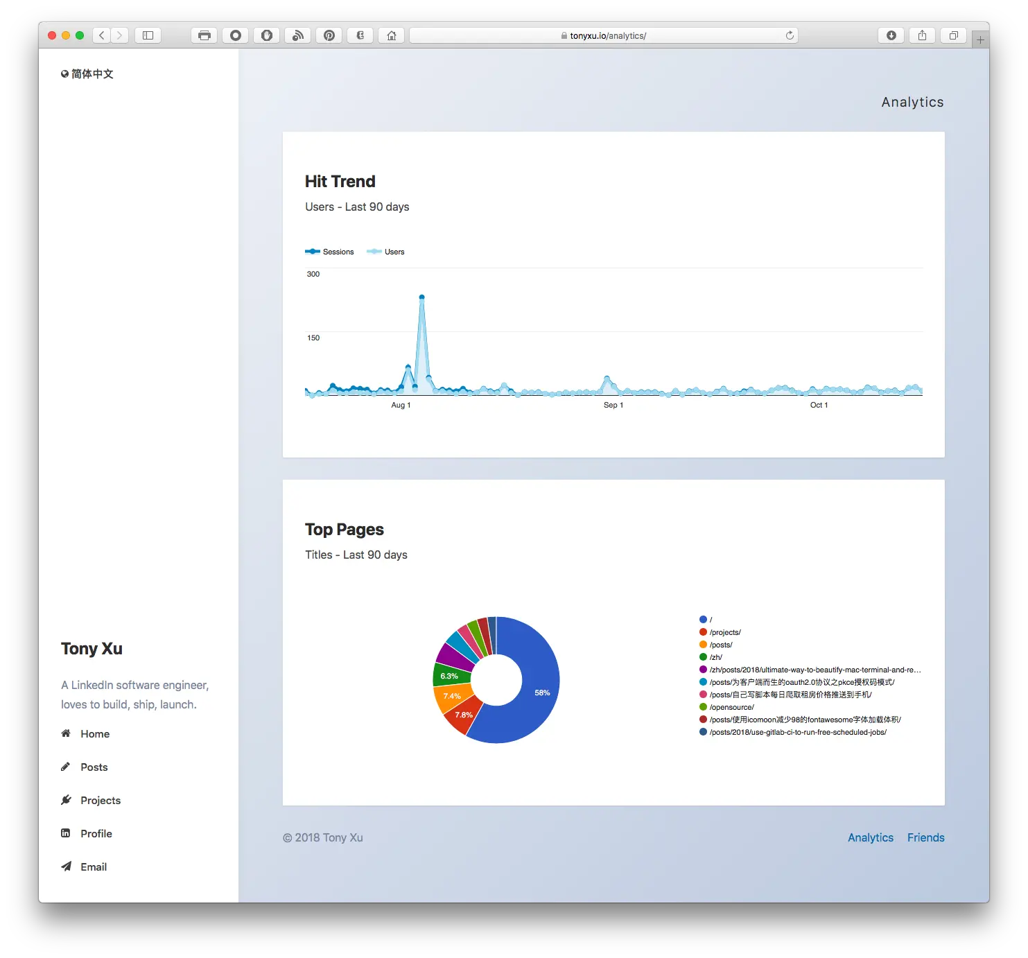Click the 简体中文 language link
The image size is (1028, 958).
point(92,73)
